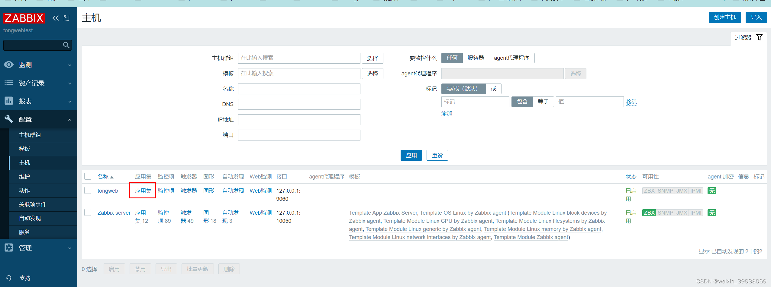Click green 无 encryption badge for tongweb

[x=712, y=191]
